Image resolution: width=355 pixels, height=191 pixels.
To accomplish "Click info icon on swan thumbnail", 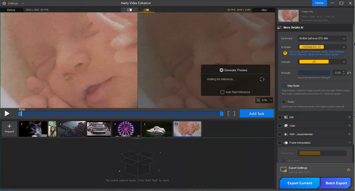I will [x=145, y=124].
